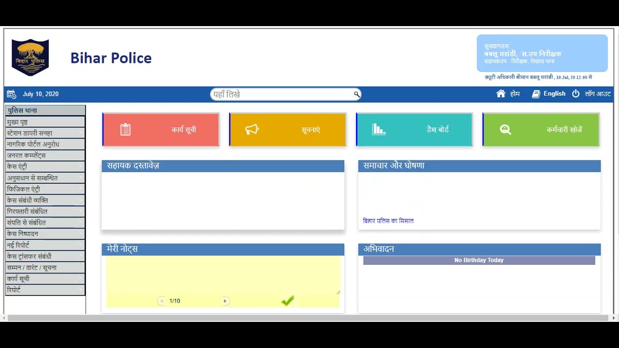619x348 pixels.
Task: Click the clipboard icon on कार्य सूची tile
Action: pyautogui.click(x=125, y=130)
